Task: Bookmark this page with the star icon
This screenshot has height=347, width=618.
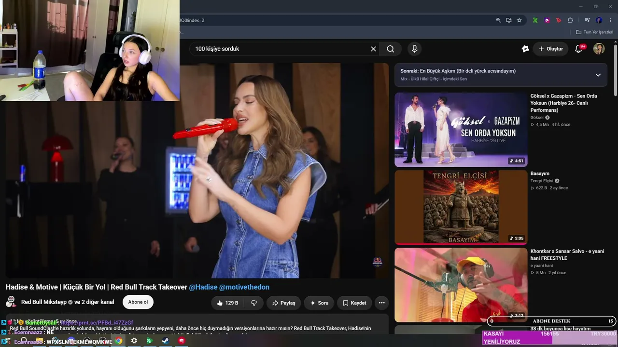Action: tap(519, 20)
